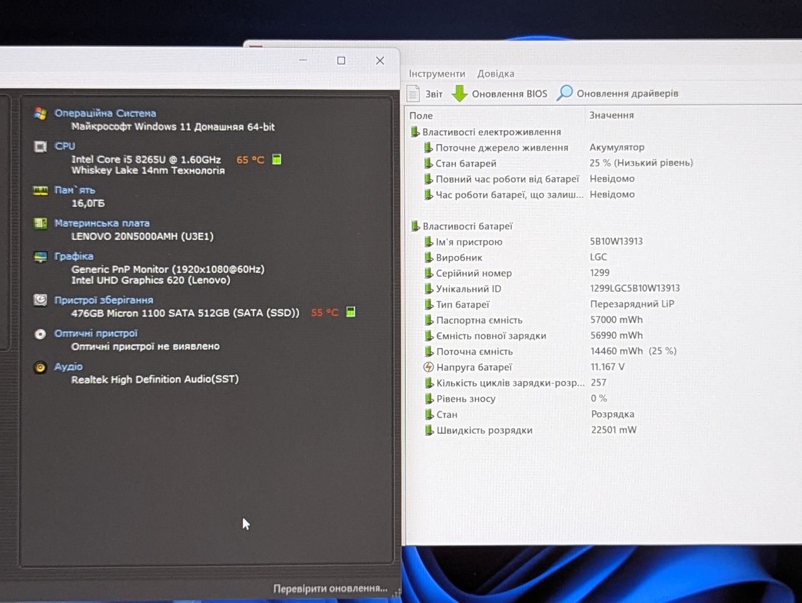The width and height of the screenshot is (802, 603).
Task: Click the green Оновлення BIOS arrow icon
Action: point(460,94)
